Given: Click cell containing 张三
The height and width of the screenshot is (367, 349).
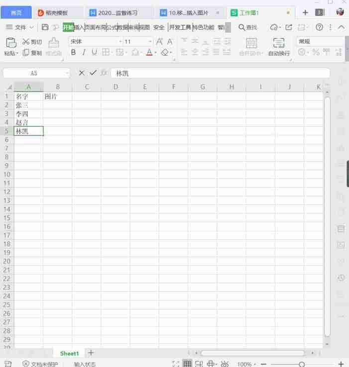Looking at the screenshot, I should (28, 105).
